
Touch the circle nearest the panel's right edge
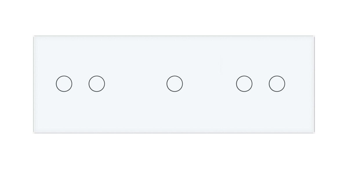point(277,84)
